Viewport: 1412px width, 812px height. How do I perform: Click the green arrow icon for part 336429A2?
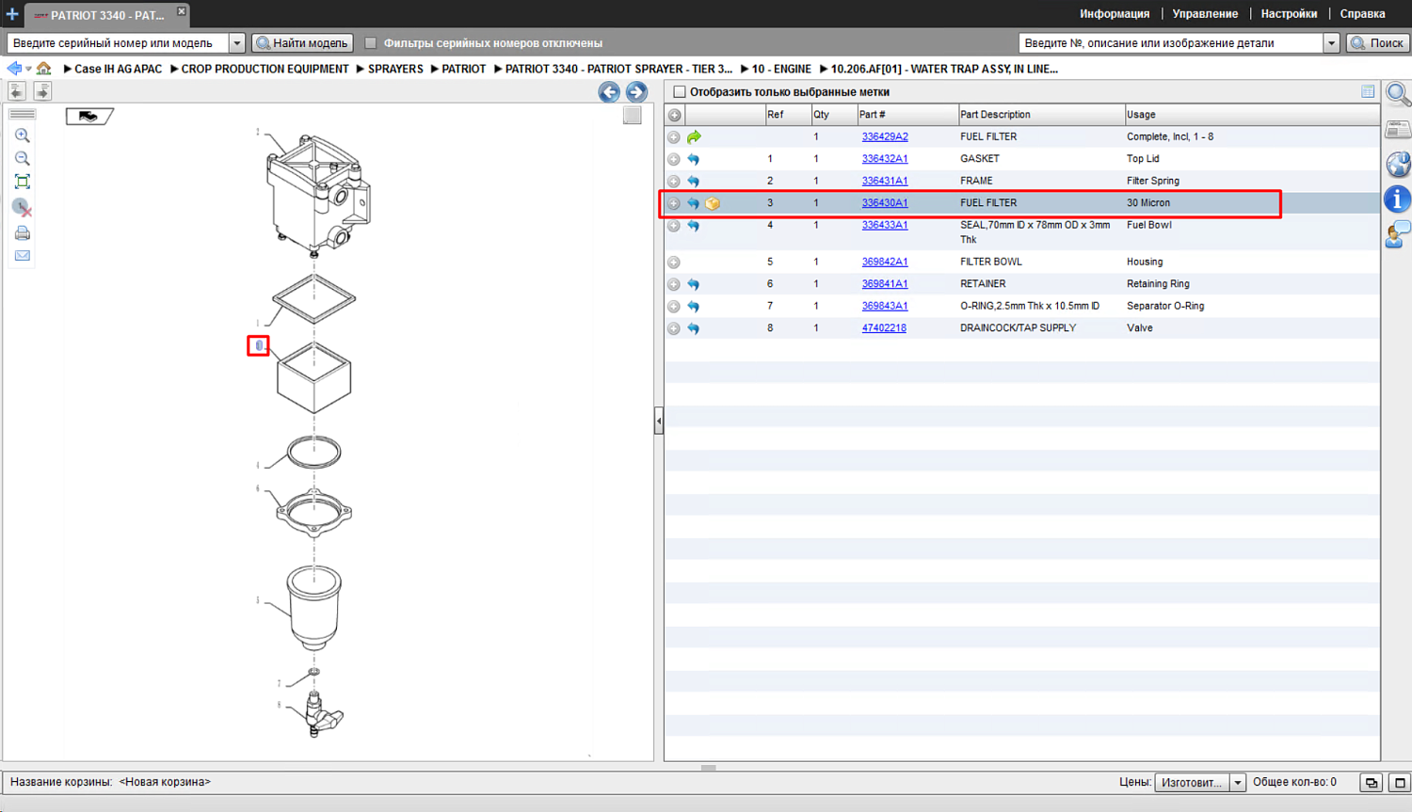point(694,137)
